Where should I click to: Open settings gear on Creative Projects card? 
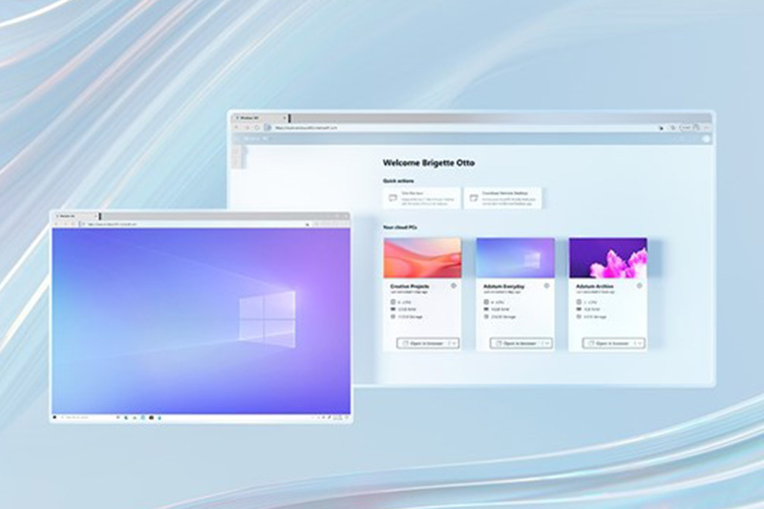pos(453,286)
